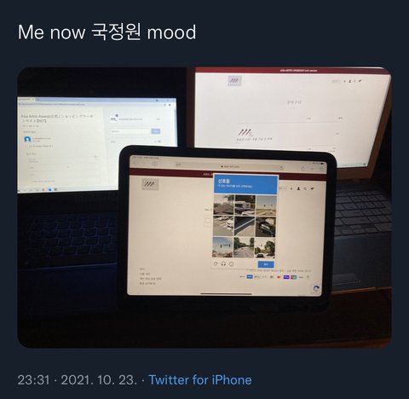Screen dimensions: 409x399
Task: Click the user account icon on tablet site header
Action: (x=298, y=188)
